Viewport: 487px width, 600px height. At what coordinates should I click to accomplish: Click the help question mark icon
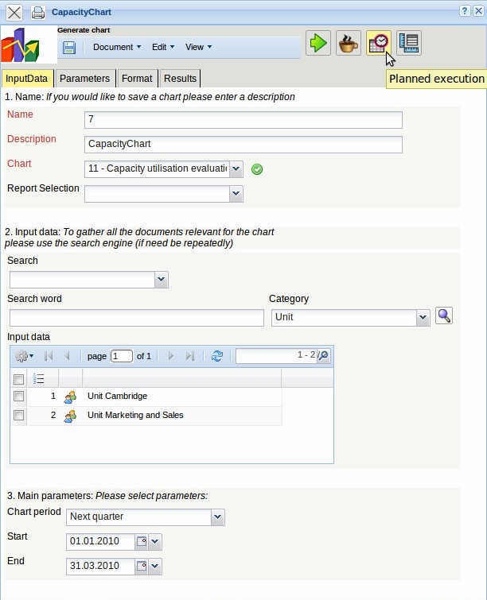pos(465,12)
